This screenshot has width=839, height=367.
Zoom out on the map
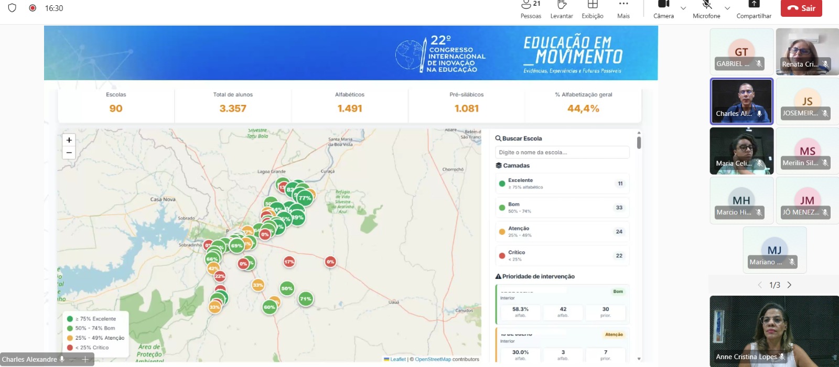[x=69, y=153]
